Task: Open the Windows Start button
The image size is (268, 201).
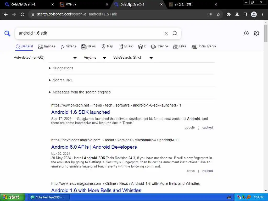Action: coord(13,197)
